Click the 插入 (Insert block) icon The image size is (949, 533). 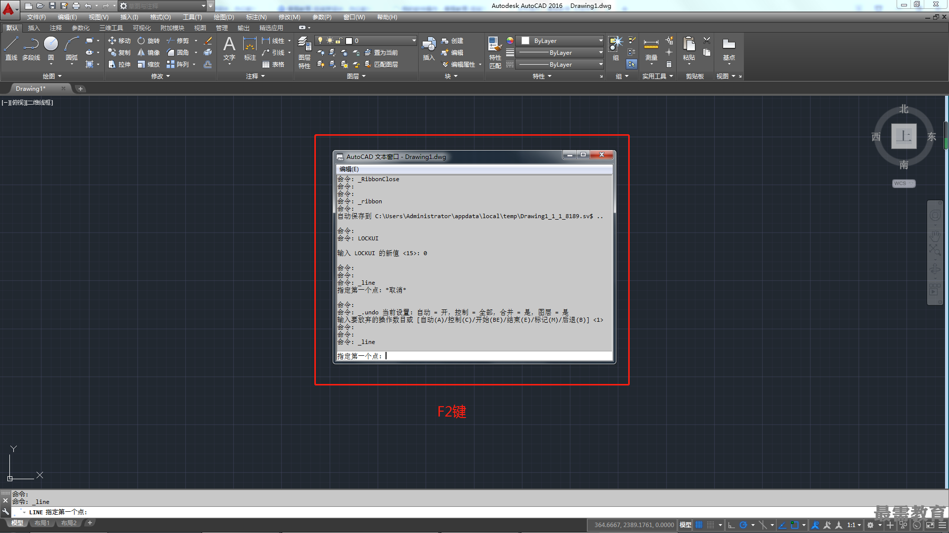[429, 48]
